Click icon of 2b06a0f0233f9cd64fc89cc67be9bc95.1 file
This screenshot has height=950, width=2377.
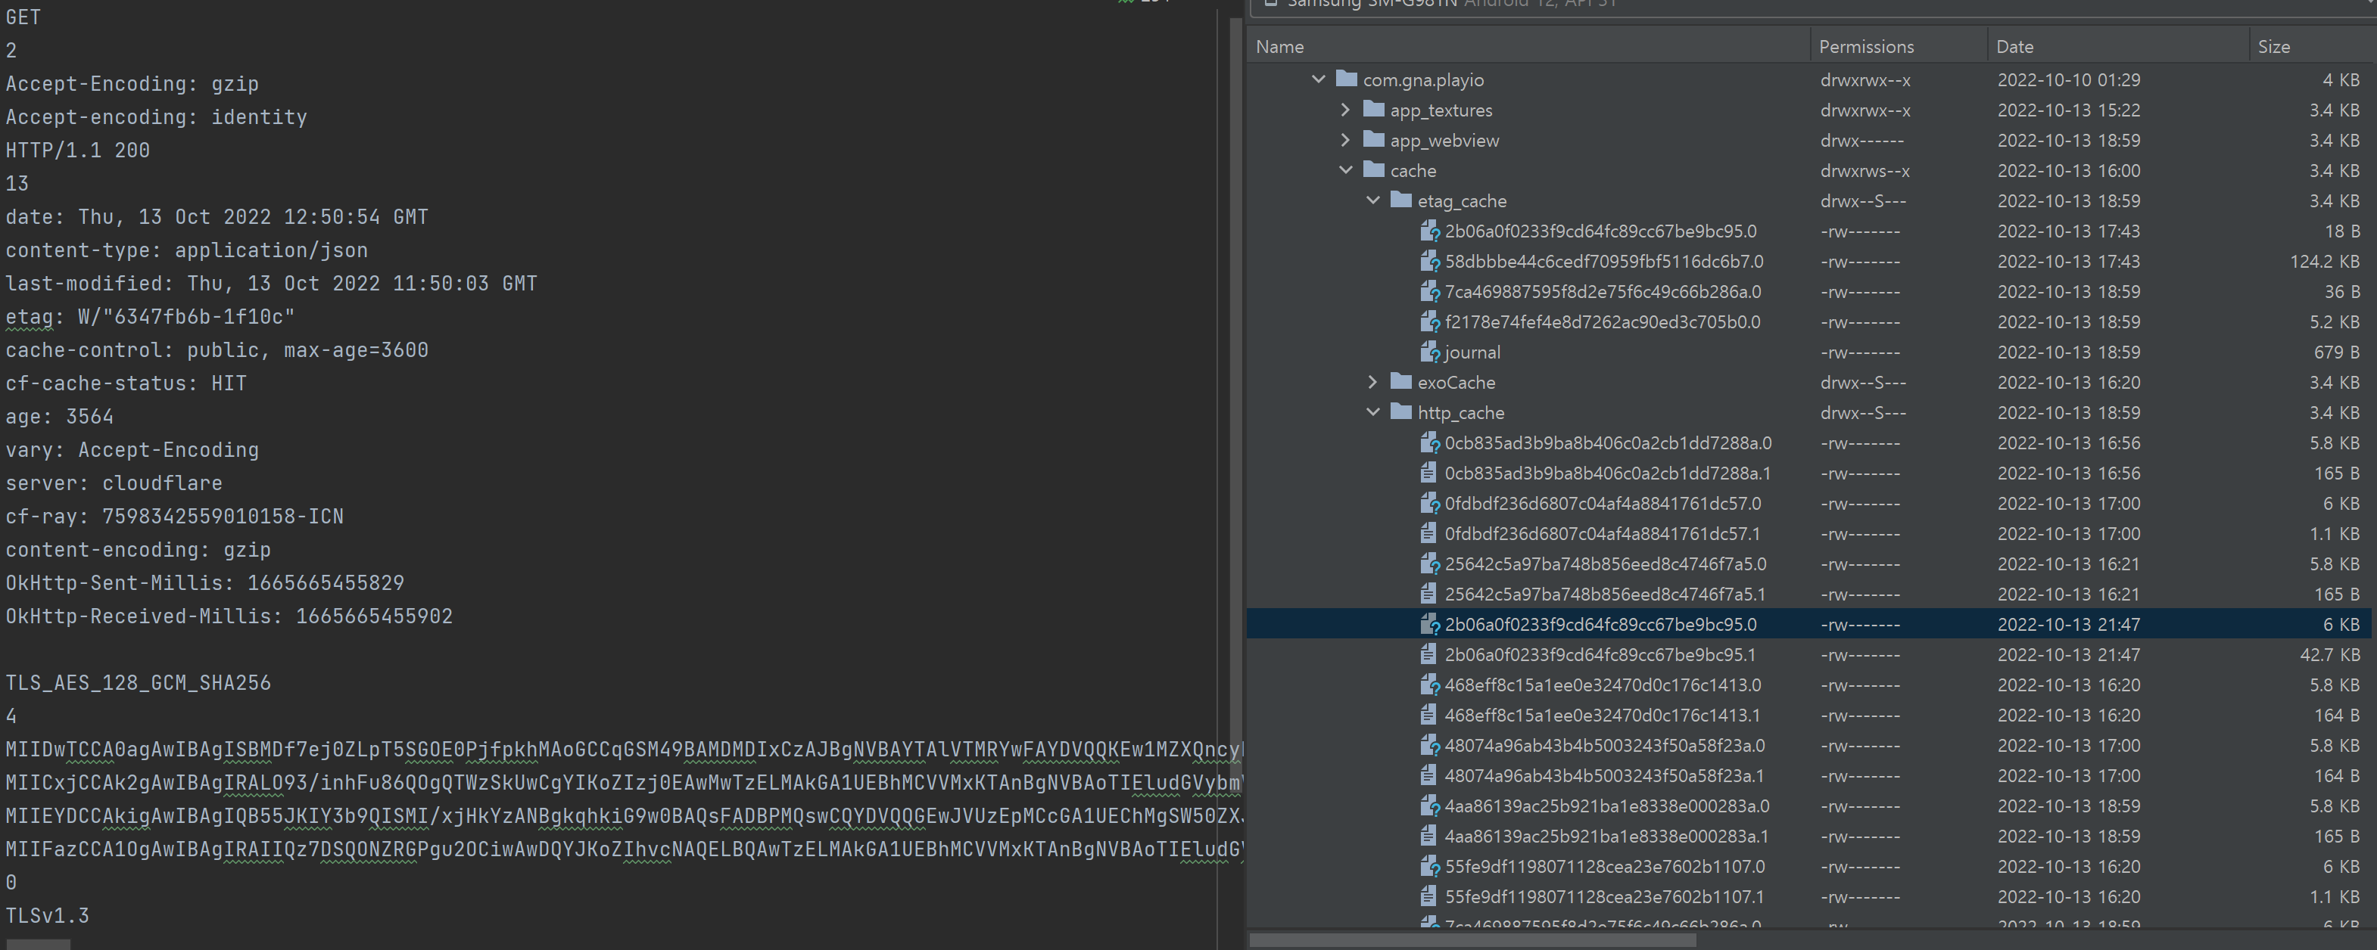1428,655
